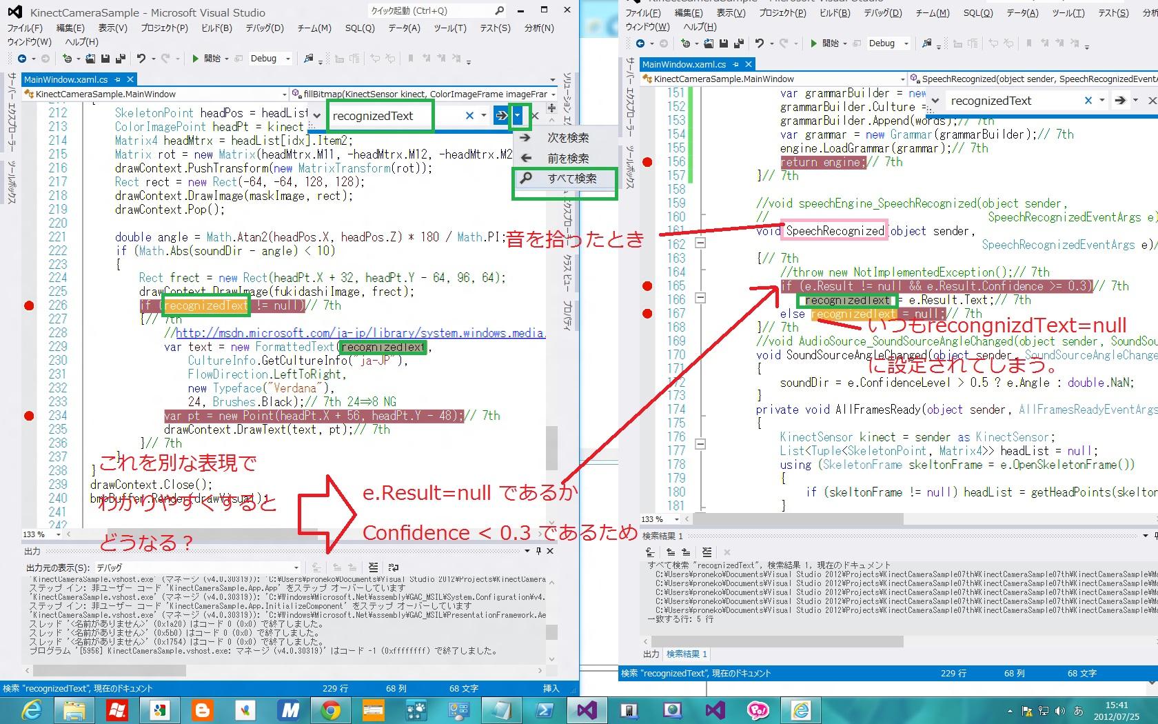Image resolution: width=1158 pixels, height=724 pixels.
Task: Toggle the breakpoint on line 226
Action: [29, 305]
